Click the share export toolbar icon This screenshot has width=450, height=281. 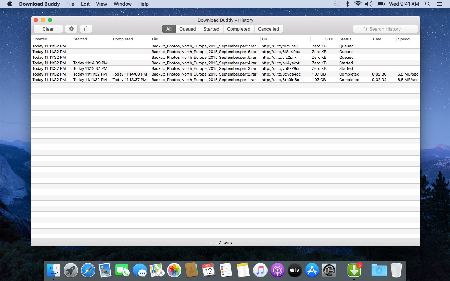click(86, 29)
